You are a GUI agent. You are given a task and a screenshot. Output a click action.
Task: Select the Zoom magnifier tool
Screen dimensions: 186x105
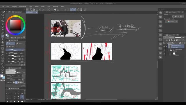pyautogui.click(x=3, y=15)
